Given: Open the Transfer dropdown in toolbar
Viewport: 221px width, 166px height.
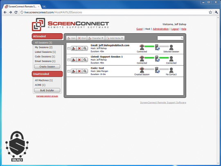Looking at the screenshot, I should (96, 38).
